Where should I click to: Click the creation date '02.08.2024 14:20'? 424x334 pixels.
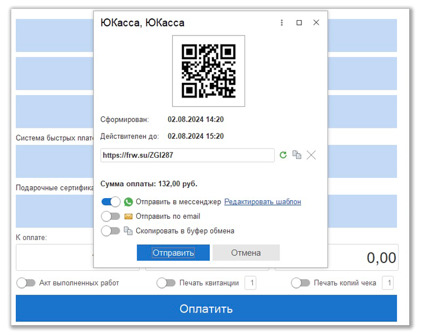(x=195, y=119)
